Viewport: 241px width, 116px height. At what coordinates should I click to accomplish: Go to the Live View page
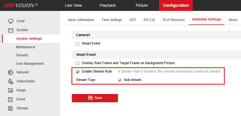click(x=73, y=5)
